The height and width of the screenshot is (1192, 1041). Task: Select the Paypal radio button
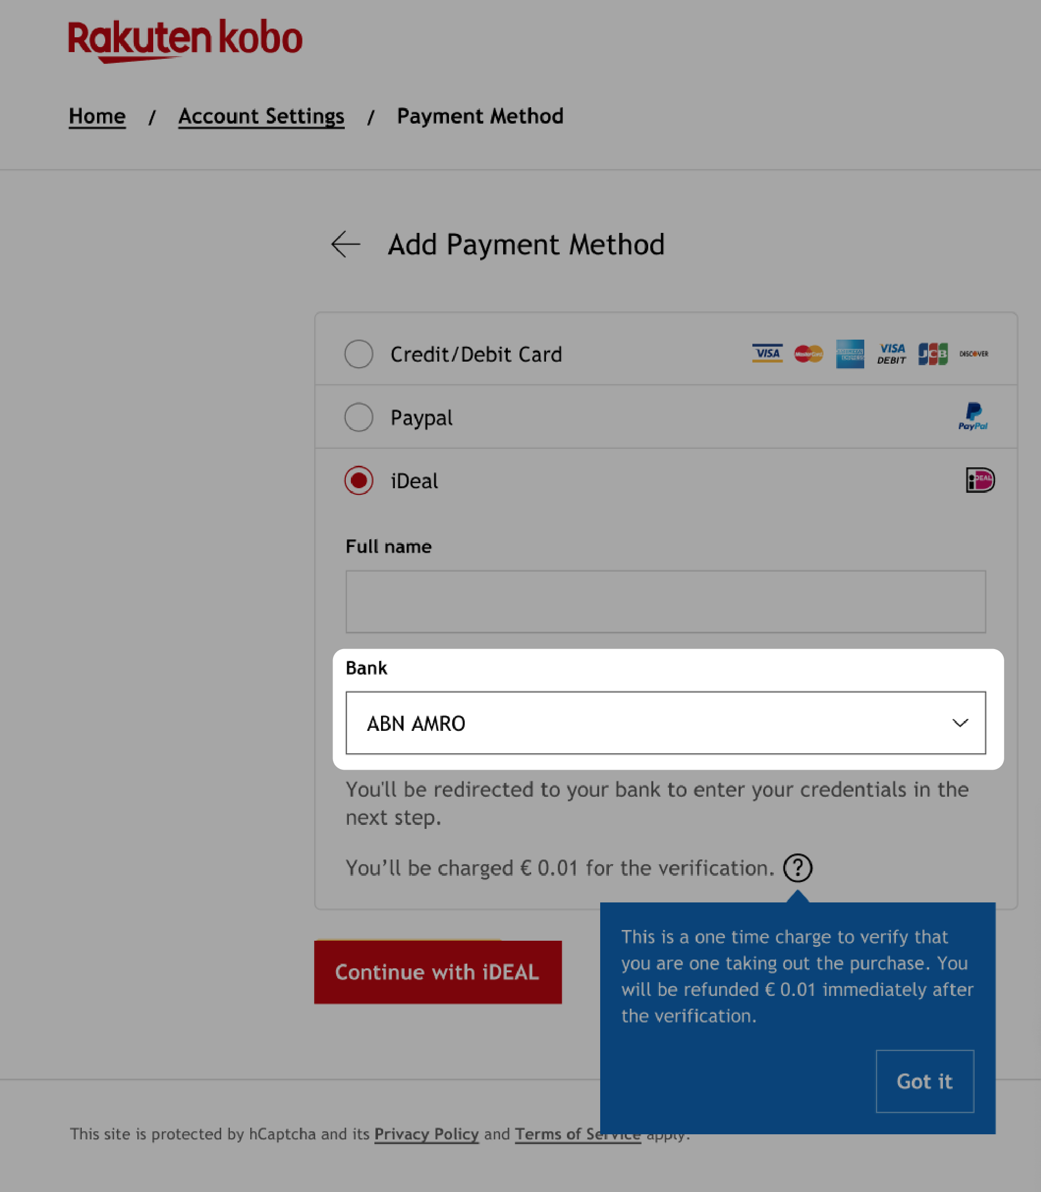point(359,418)
